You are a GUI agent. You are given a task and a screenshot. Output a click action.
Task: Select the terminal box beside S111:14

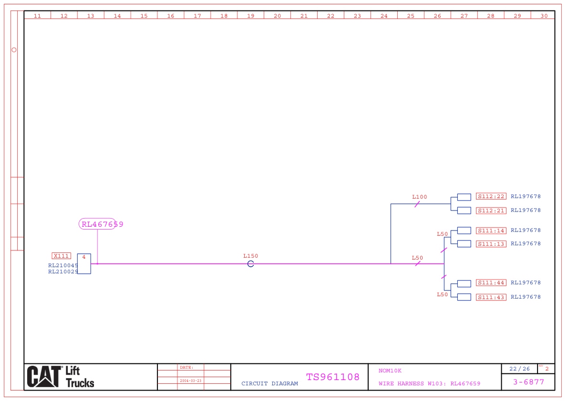pos(464,231)
